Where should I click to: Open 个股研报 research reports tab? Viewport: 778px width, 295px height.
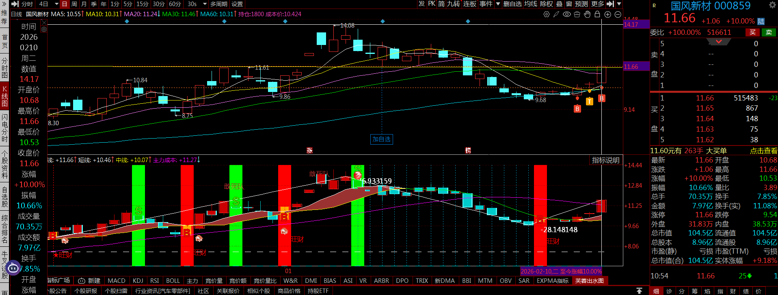[x=86, y=291]
